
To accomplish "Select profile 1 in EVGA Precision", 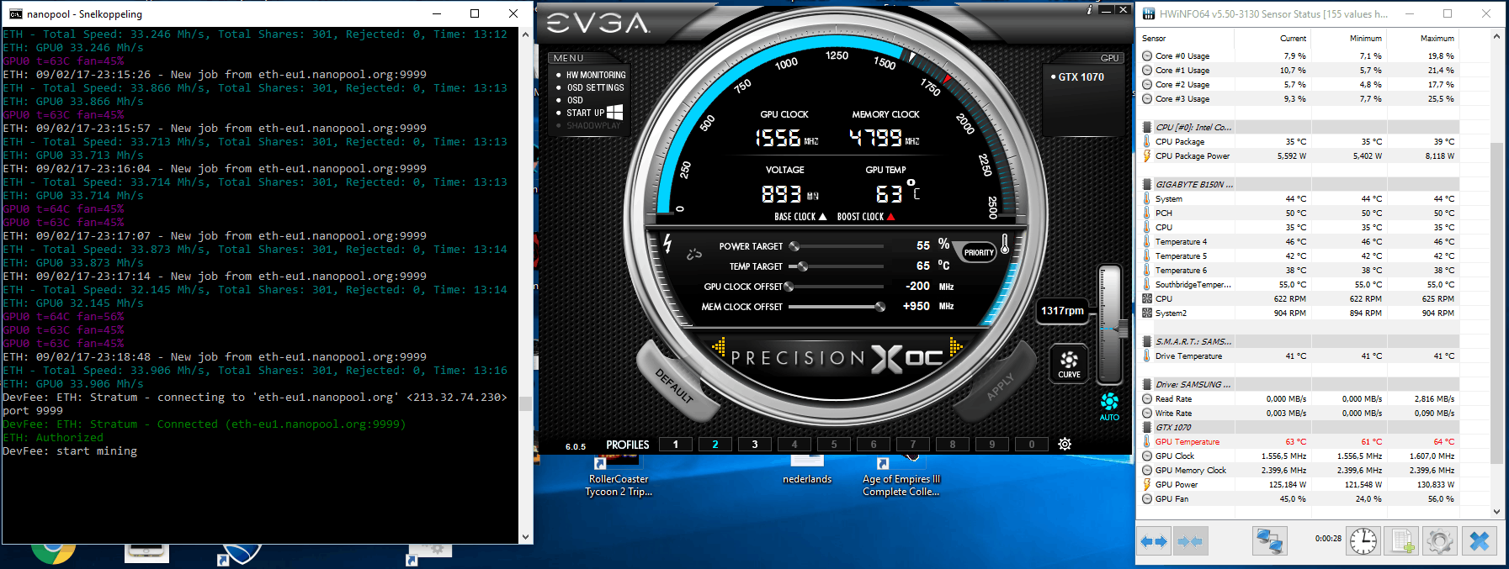I will coord(676,445).
